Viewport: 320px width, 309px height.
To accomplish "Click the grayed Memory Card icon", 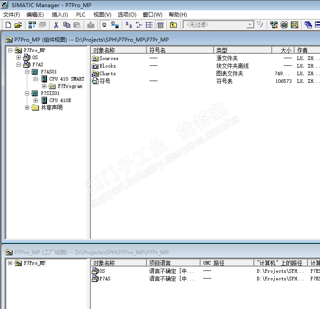I will click(x=43, y=25).
